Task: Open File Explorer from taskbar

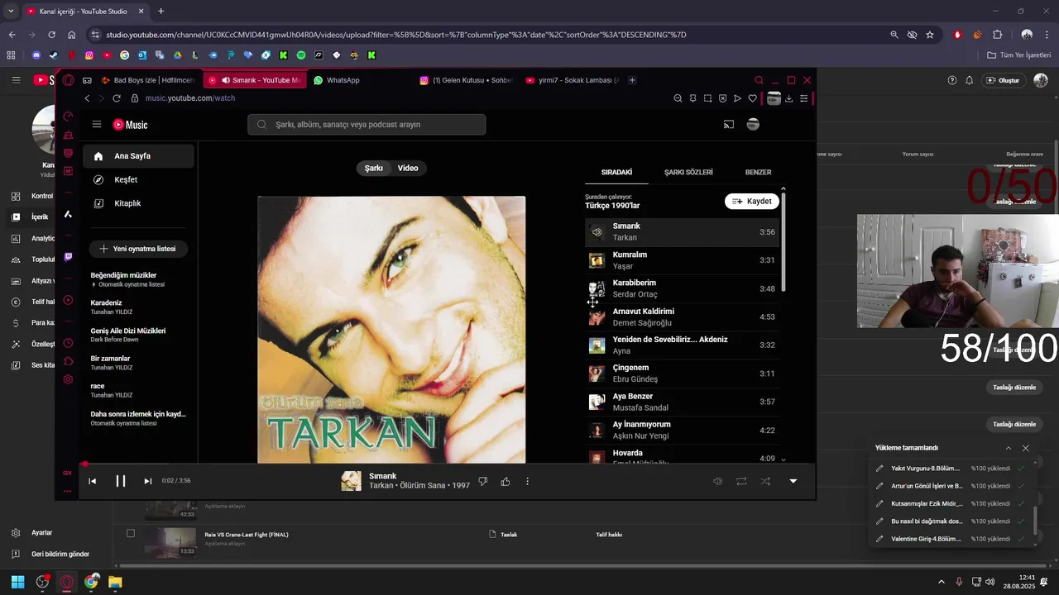Action: click(115, 582)
